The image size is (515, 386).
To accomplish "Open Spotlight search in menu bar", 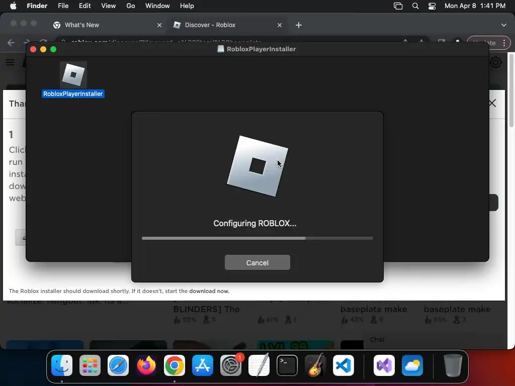I will pos(415,6).
